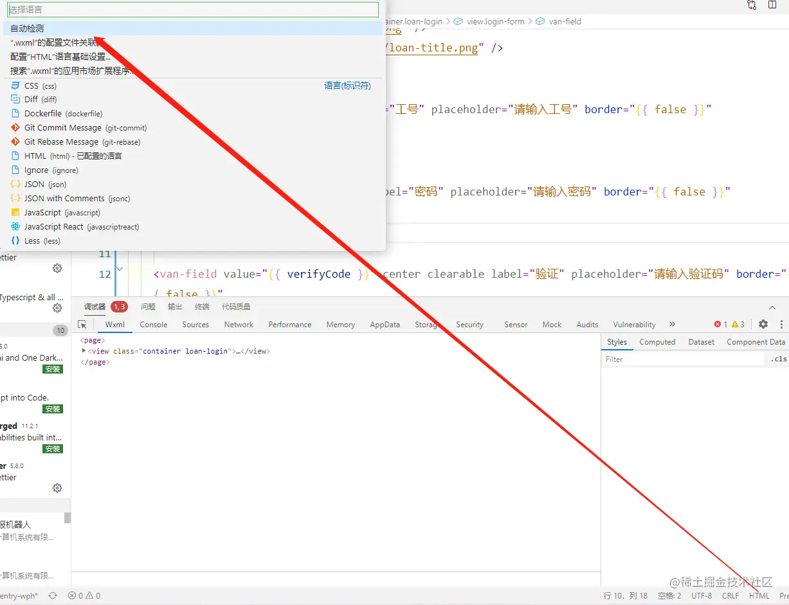Open devtools more options menu
Screen dimensions: 789x605
point(781,325)
